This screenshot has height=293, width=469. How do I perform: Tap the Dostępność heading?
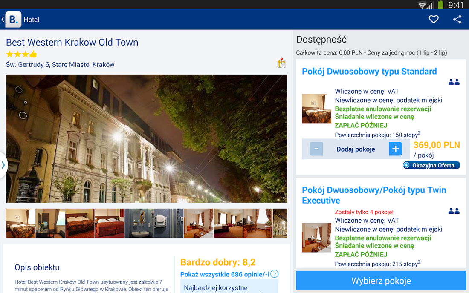pyautogui.click(x=321, y=40)
